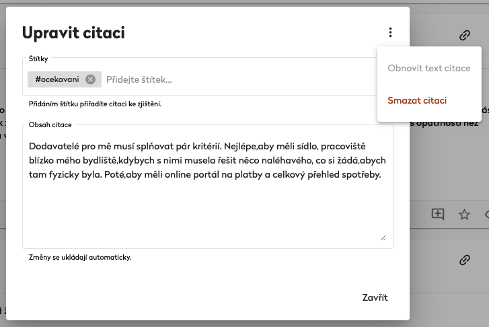Click the tag helper text below Štítky
Screen dimensions: 489x327
(x=95, y=104)
